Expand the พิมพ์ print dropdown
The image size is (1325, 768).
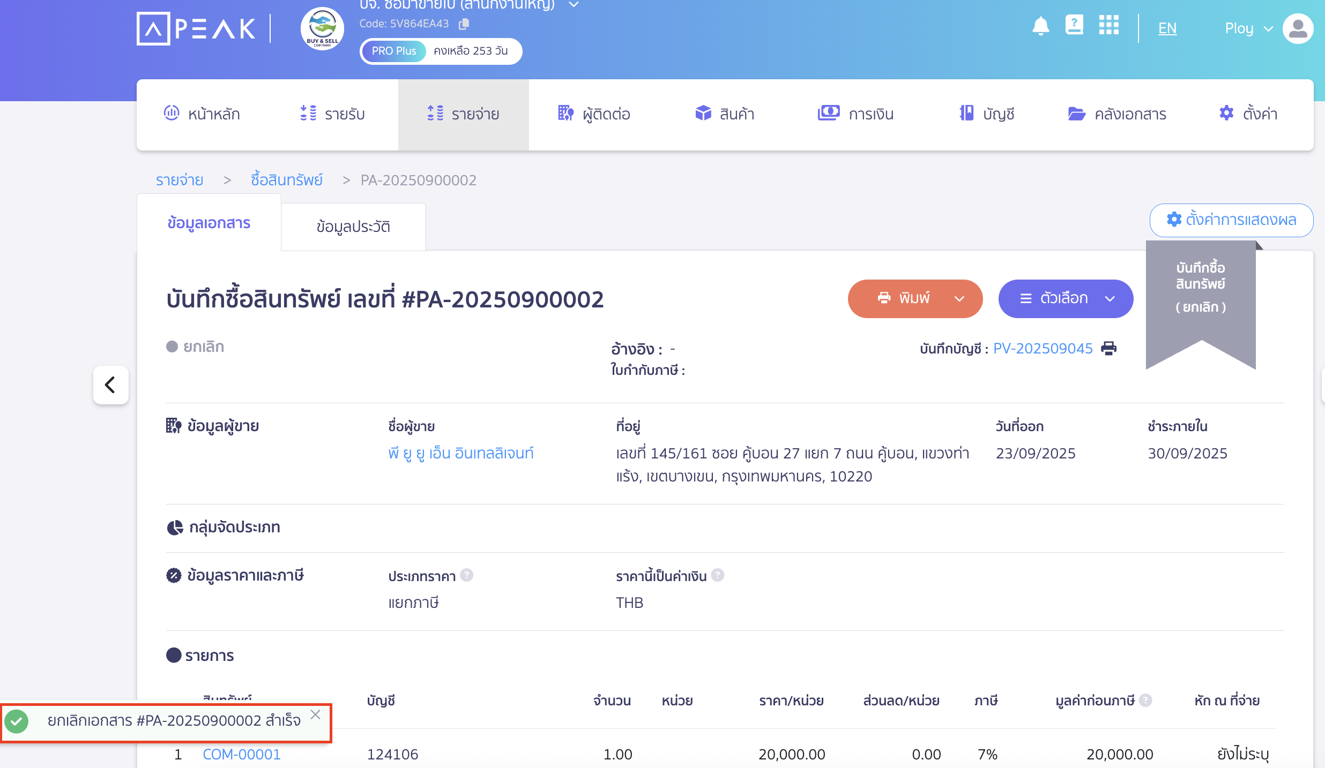(959, 299)
